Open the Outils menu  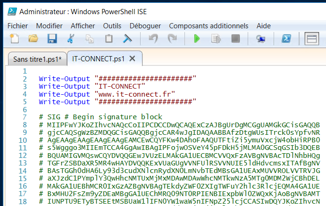coord(112,26)
